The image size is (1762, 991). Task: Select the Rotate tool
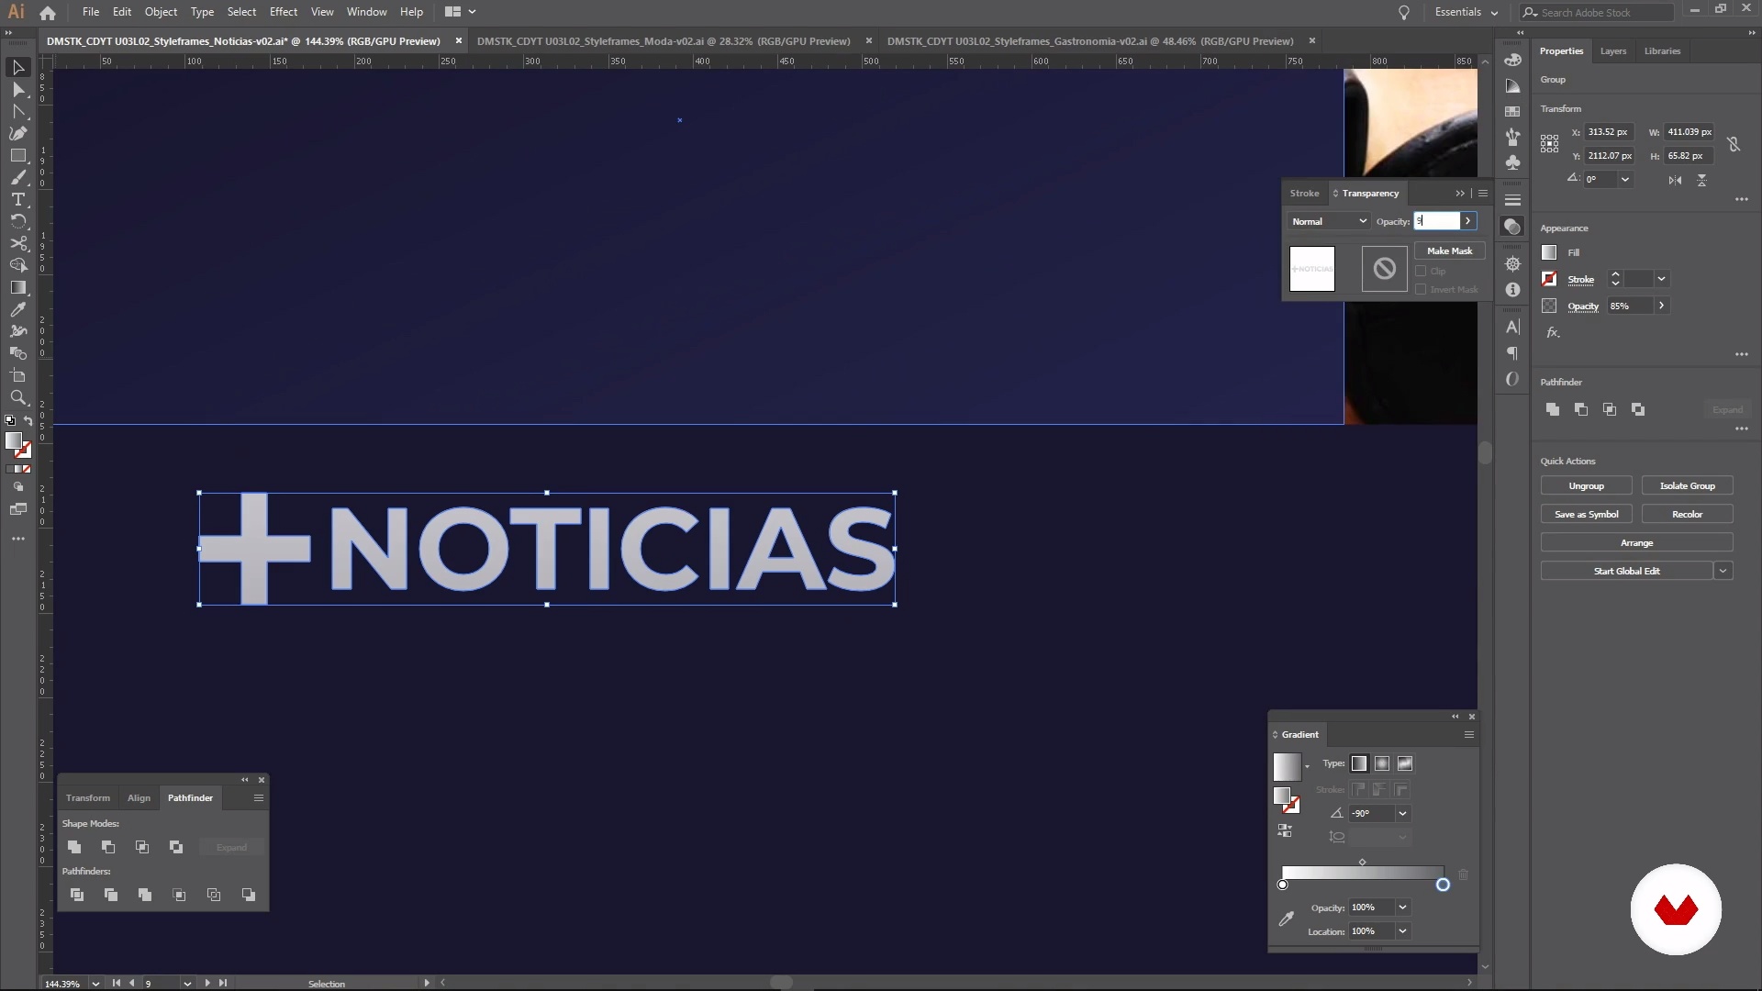click(x=17, y=221)
